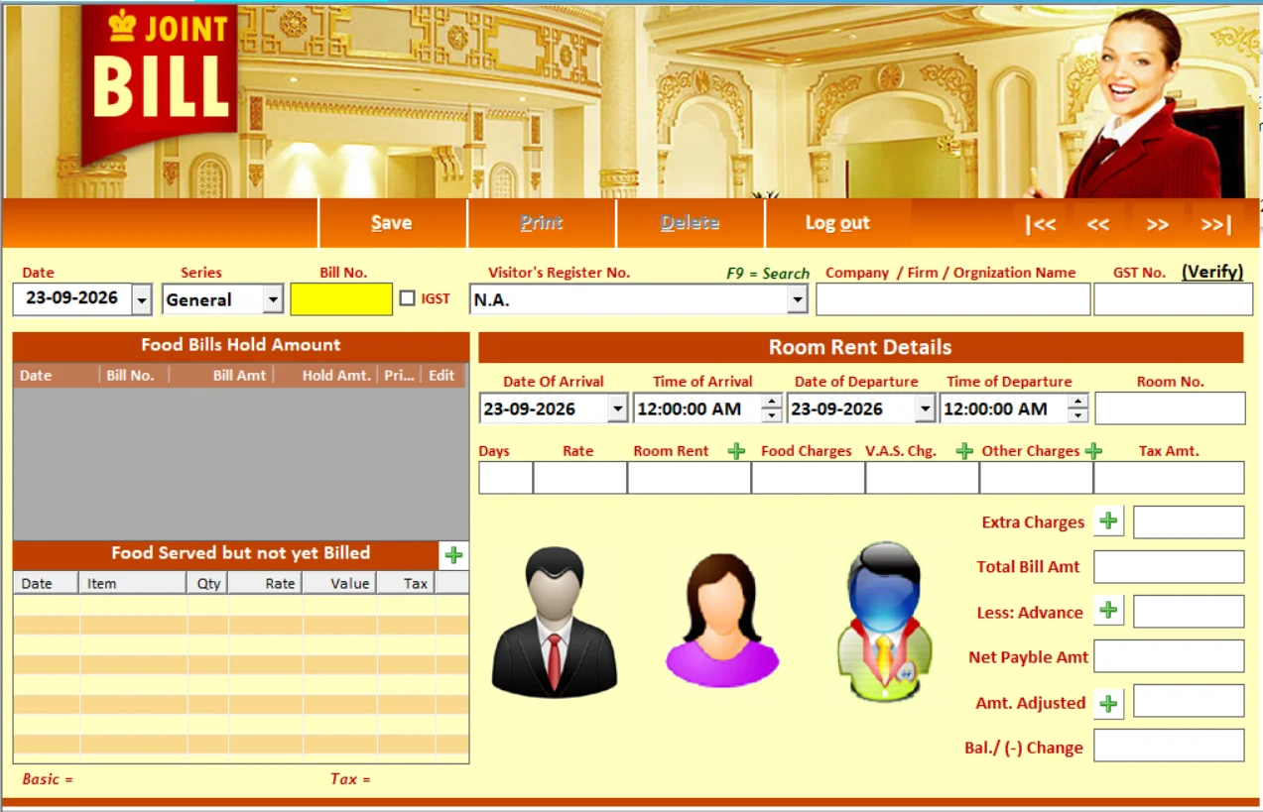Screen dimensions: 1263x812
Task: Toggle the IGST checkbox
Action: 407,297
